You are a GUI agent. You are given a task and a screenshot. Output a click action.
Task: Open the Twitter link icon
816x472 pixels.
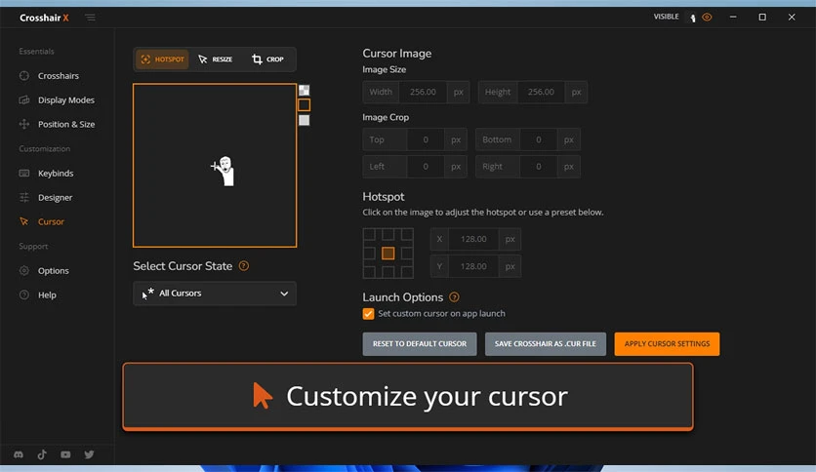coord(90,454)
